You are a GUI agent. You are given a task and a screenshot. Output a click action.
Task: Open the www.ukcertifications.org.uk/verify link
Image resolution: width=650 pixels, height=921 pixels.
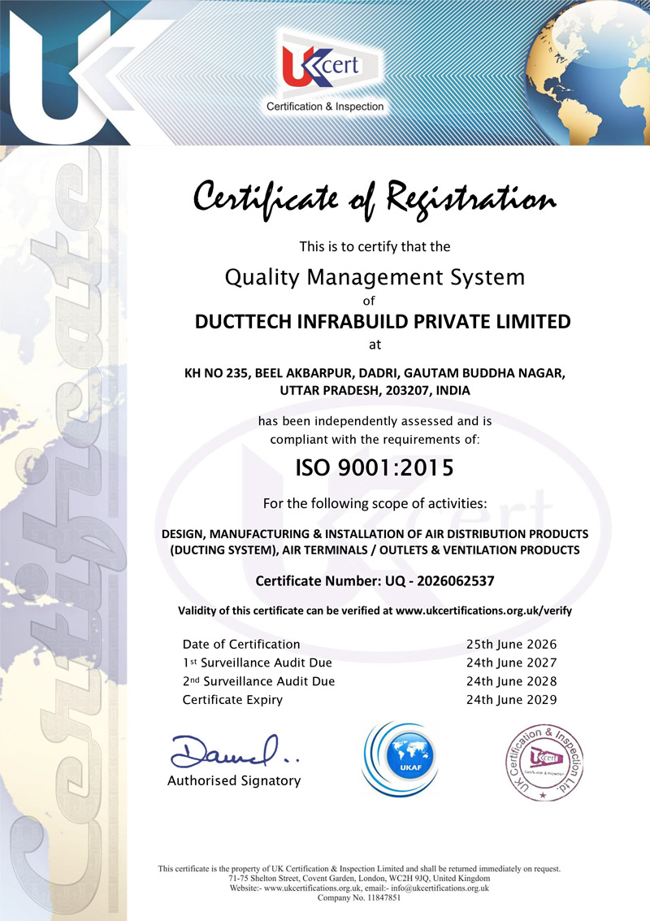pyautogui.click(x=483, y=610)
